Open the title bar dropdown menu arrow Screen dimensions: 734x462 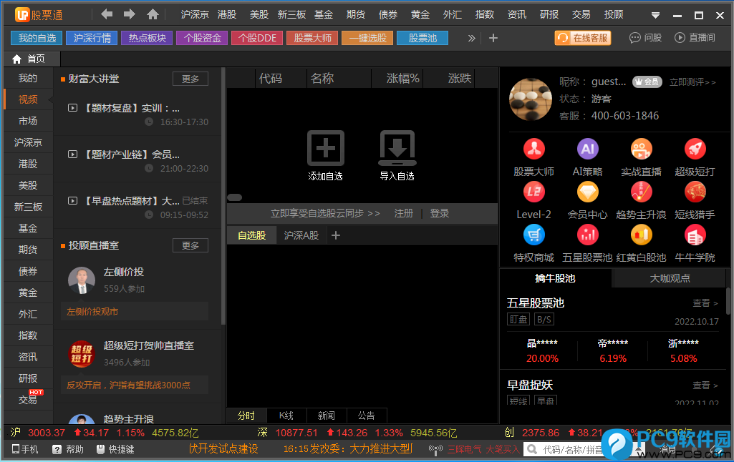click(x=655, y=16)
